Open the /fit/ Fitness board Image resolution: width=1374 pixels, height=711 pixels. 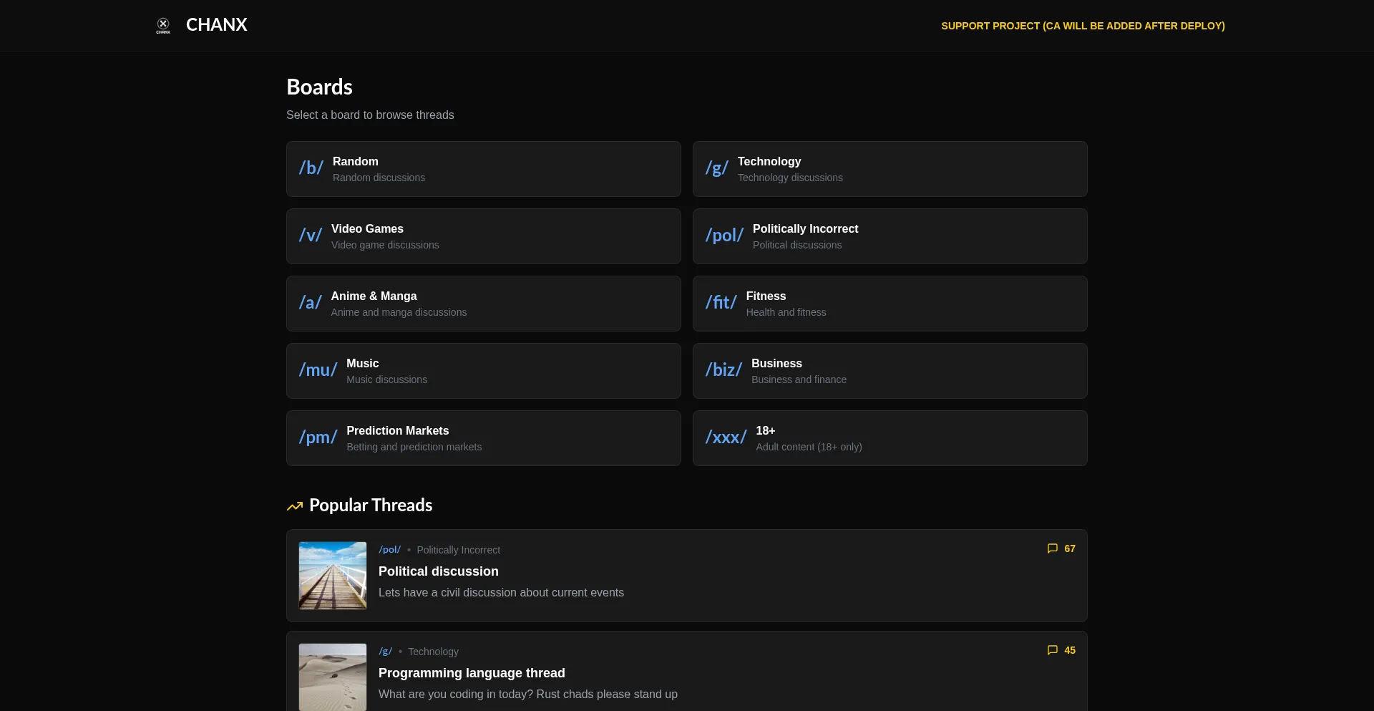click(x=890, y=304)
